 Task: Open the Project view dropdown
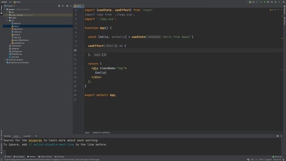coord(10,6)
